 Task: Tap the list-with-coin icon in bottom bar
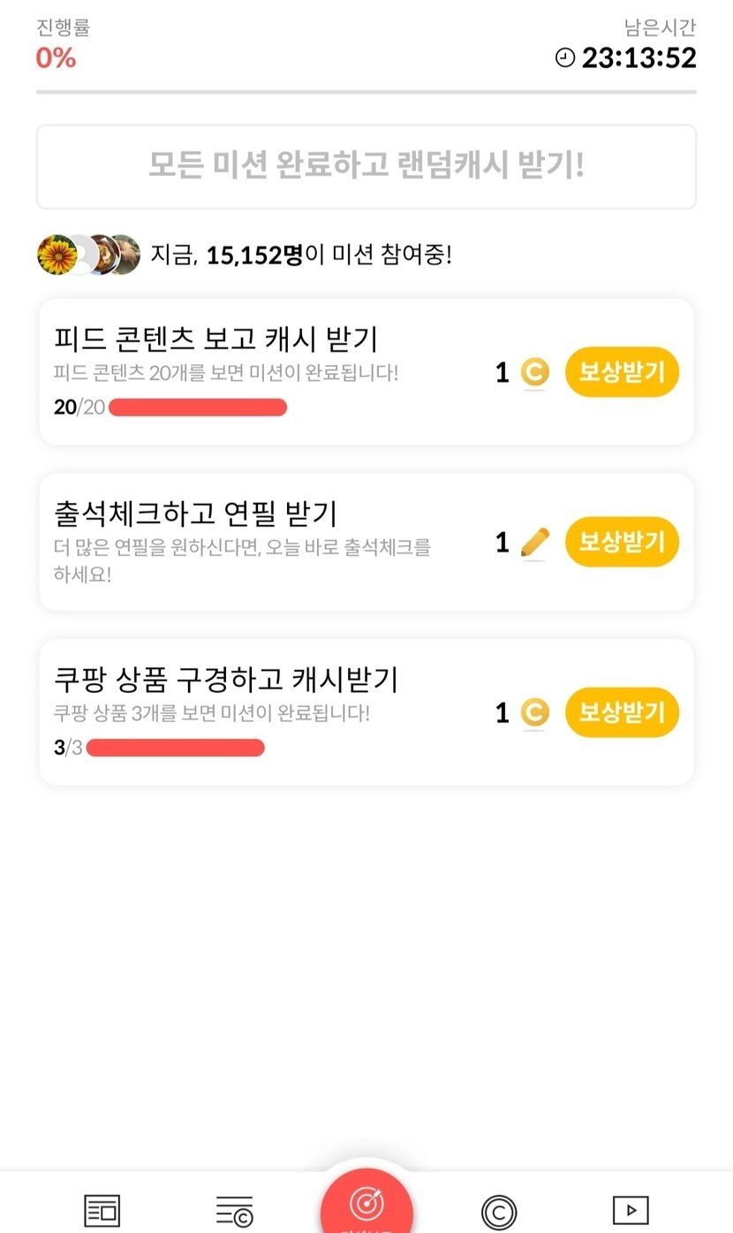click(x=234, y=1210)
